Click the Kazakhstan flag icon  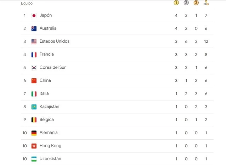(34, 107)
